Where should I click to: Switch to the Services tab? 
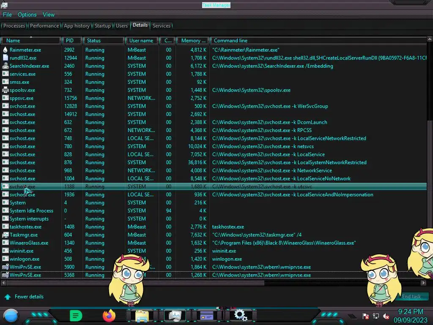[161, 26]
